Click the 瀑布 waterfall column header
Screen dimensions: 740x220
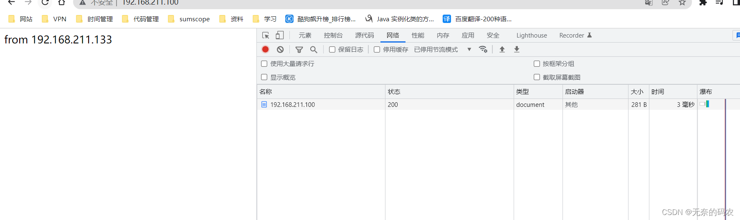click(718, 92)
